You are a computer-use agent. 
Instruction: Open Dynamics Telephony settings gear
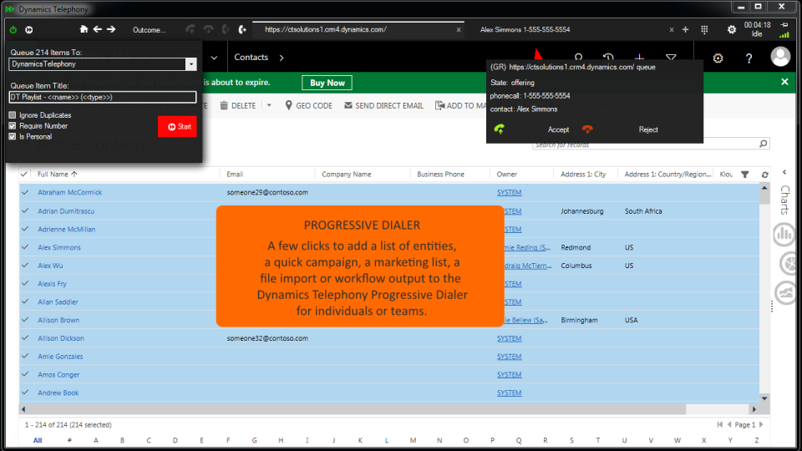pyautogui.click(x=732, y=30)
